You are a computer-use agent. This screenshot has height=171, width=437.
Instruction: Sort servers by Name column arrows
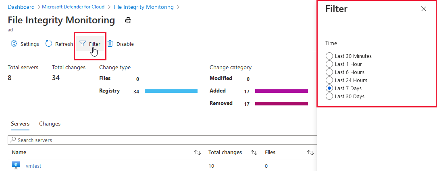(198, 152)
